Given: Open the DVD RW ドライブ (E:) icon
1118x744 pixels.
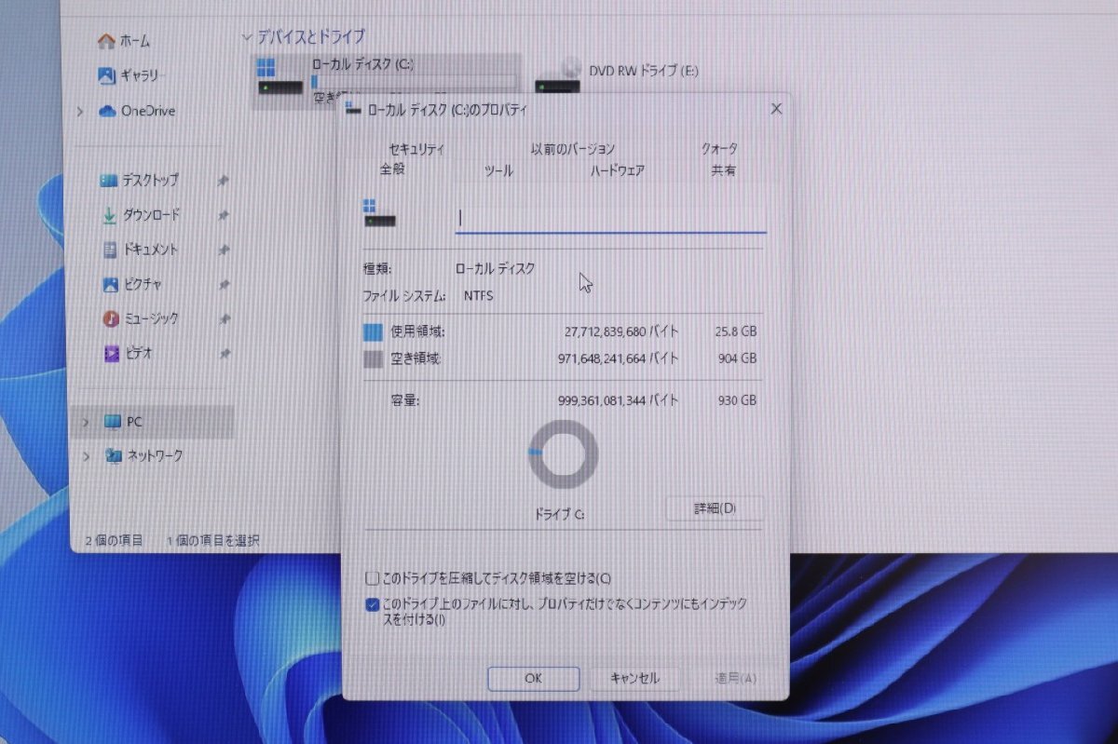Looking at the screenshot, I should [x=559, y=74].
